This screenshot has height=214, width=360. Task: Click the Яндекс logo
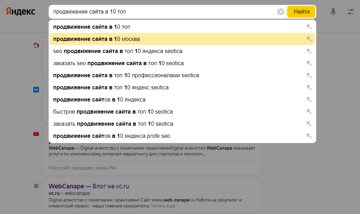pos(21,11)
